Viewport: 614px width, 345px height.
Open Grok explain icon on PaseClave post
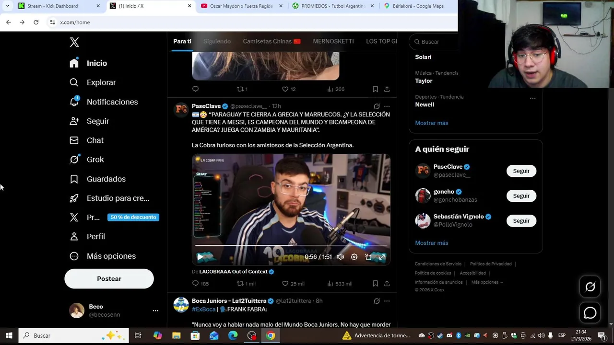tap(377, 106)
